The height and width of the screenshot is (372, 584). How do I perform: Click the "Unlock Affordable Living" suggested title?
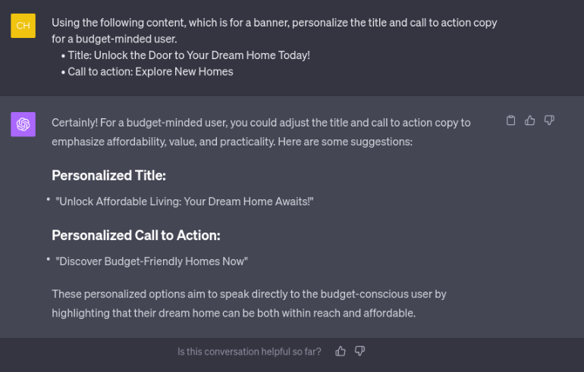(x=184, y=202)
